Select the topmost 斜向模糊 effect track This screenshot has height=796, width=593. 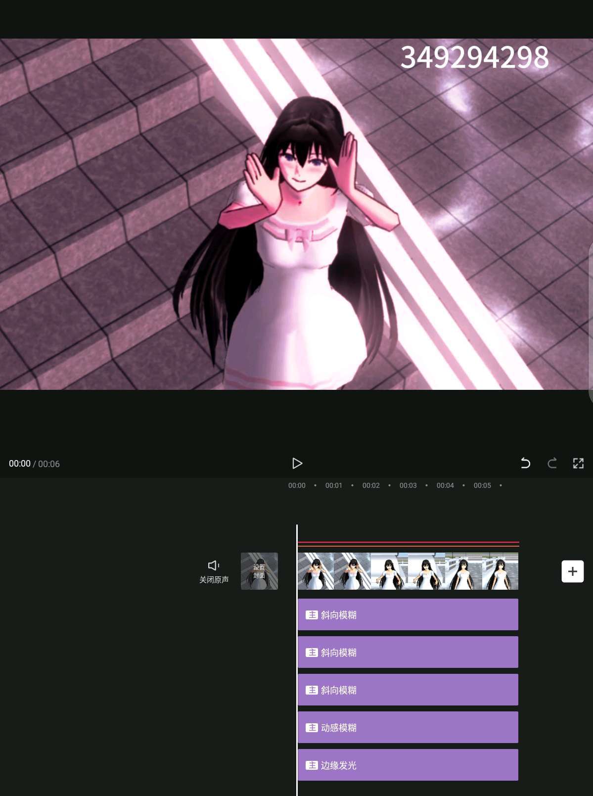(x=408, y=614)
